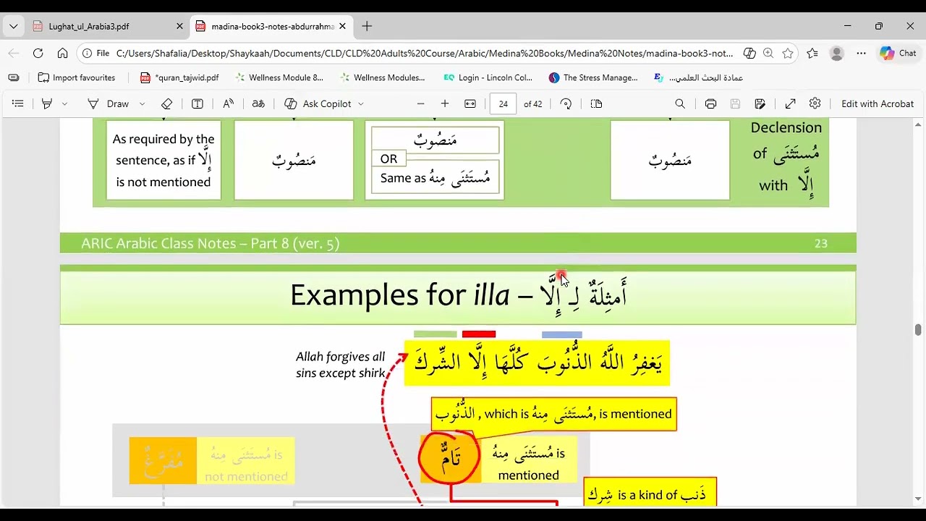Image resolution: width=926 pixels, height=521 pixels.
Task: Go back to the previous page
Action: (x=14, y=53)
